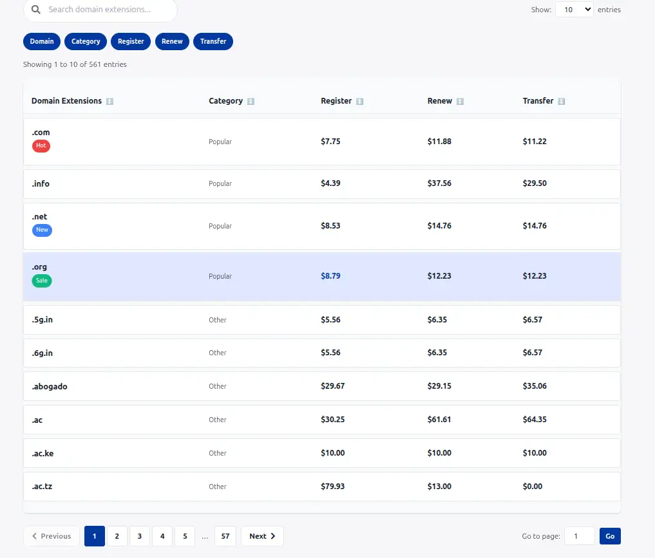Click the $4.39 register price for .info

click(330, 183)
